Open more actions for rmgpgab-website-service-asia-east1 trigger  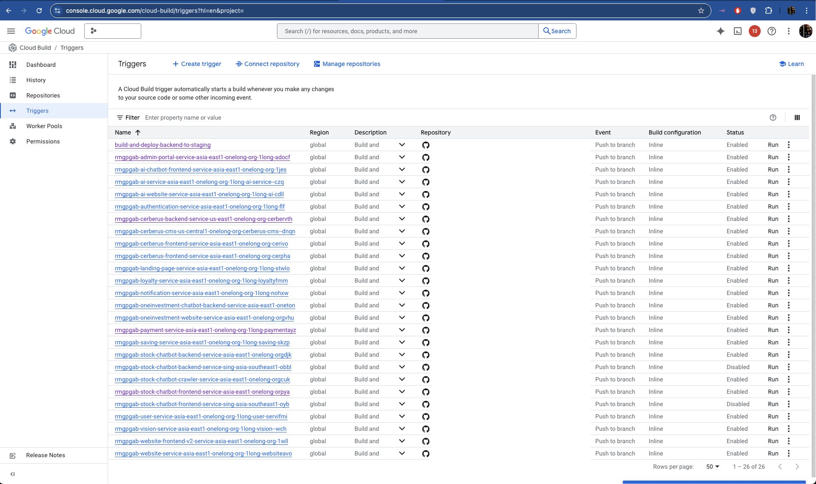pos(788,453)
